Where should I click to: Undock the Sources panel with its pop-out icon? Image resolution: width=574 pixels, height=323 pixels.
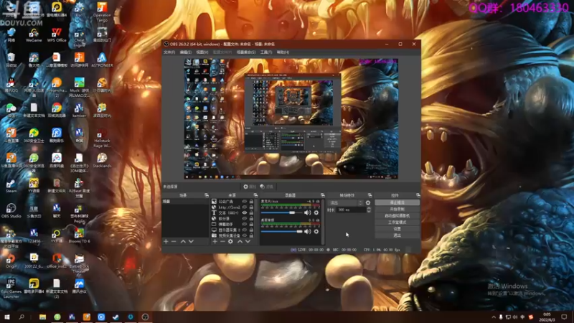click(255, 195)
